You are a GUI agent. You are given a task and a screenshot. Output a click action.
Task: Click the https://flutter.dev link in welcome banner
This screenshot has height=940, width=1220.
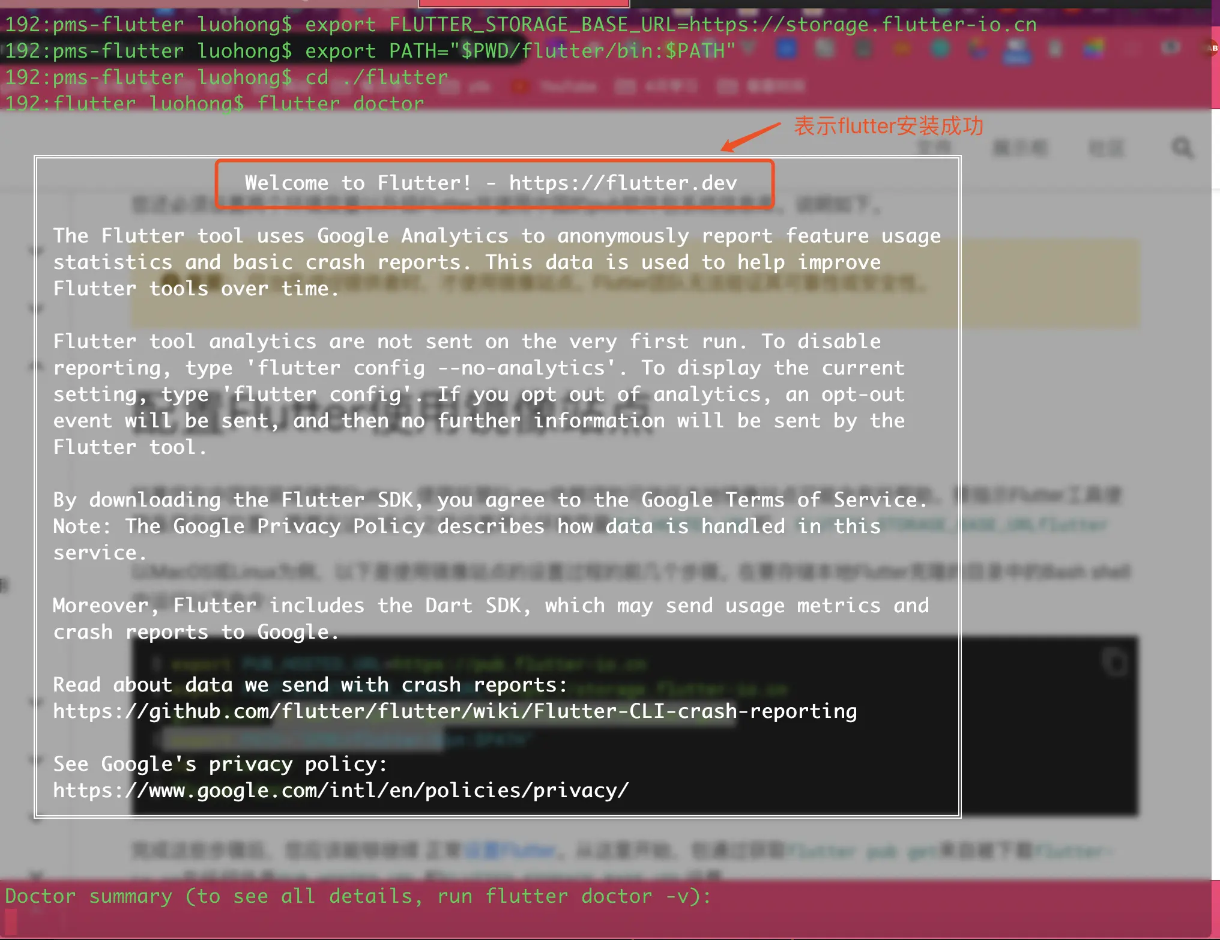tap(623, 182)
